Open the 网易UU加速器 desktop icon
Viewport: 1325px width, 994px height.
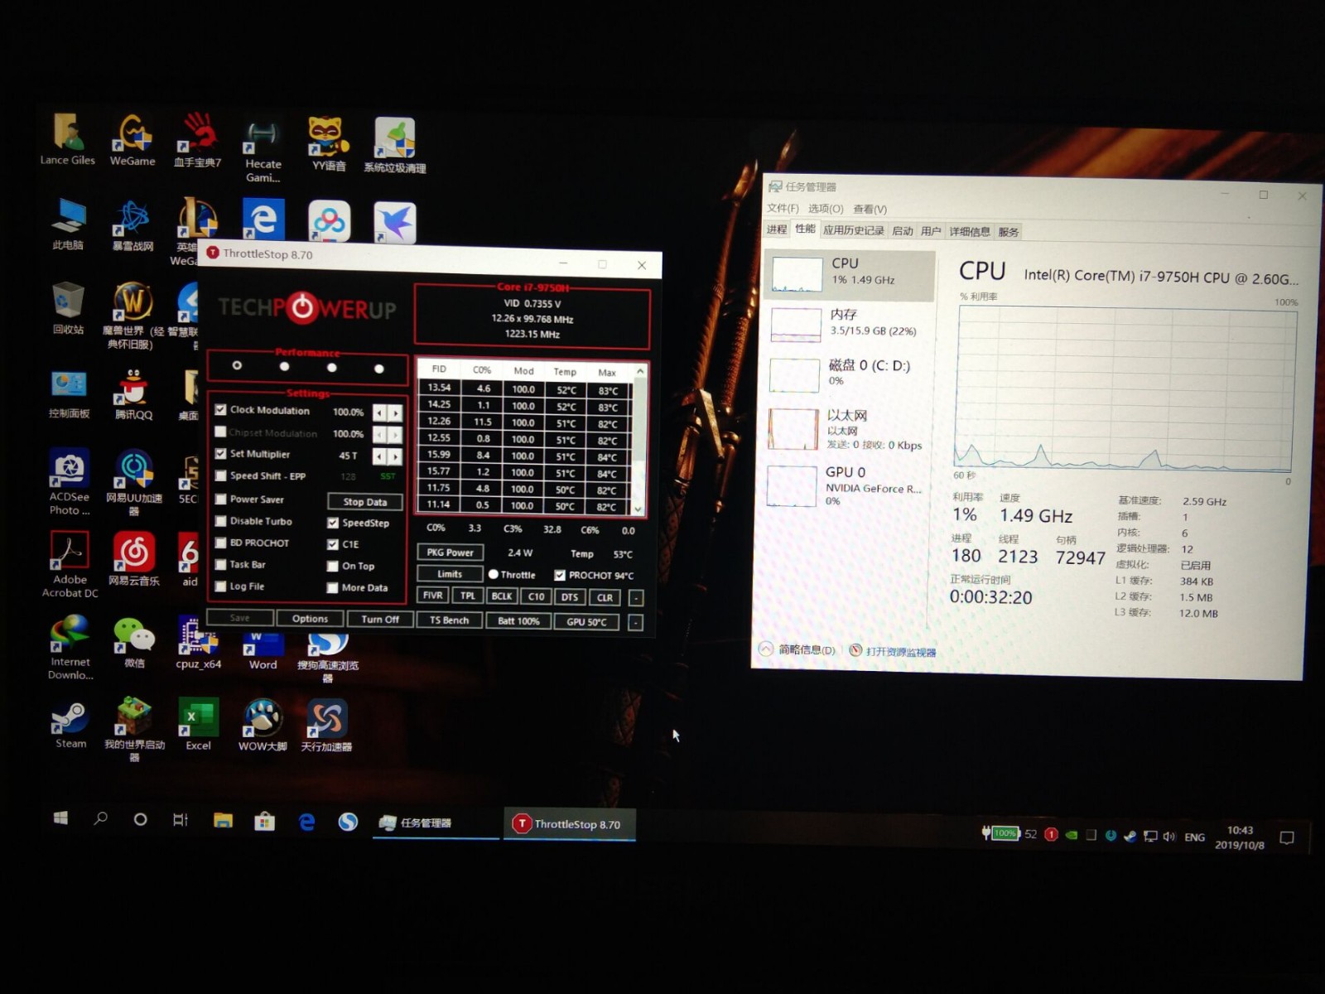(134, 483)
